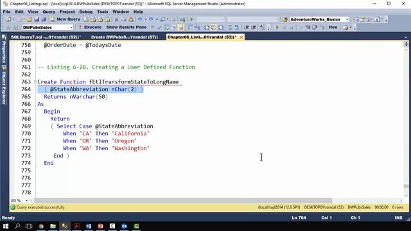Click the DWPubsSales status bar entry

click(x=359, y=207)
